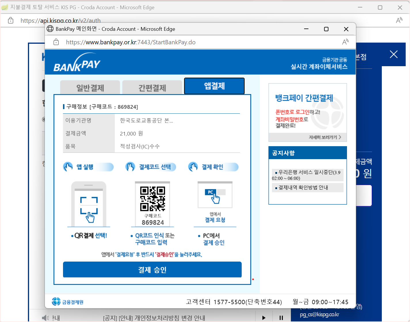This screenshot has width=410, height=322.
Task: Select the 앱결제 tab
Action: point(214,86)
